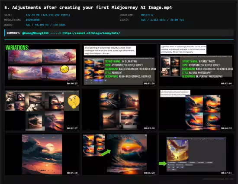Click the thinking-face emoji in the 00:02:57 frame
This screenshot has height=184, width=238.
[x=74, y=101]
